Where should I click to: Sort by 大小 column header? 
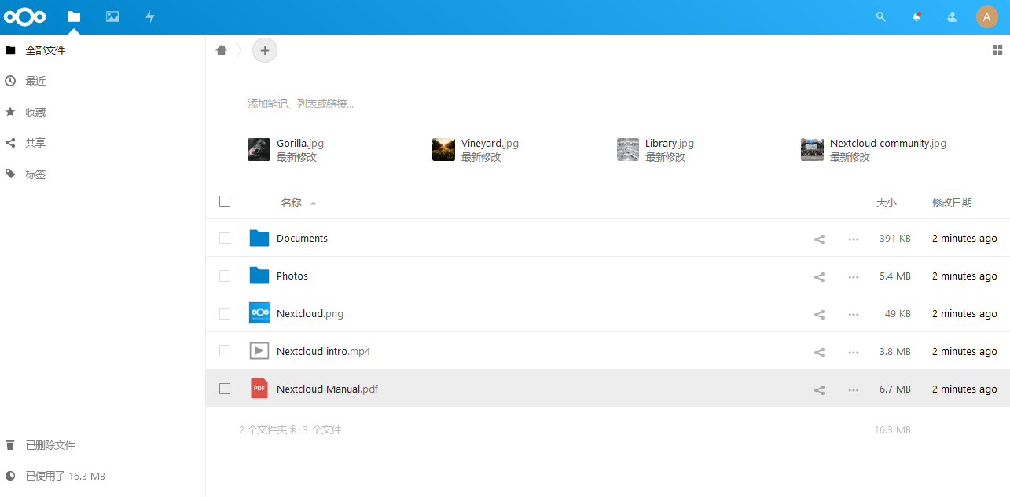887,203
